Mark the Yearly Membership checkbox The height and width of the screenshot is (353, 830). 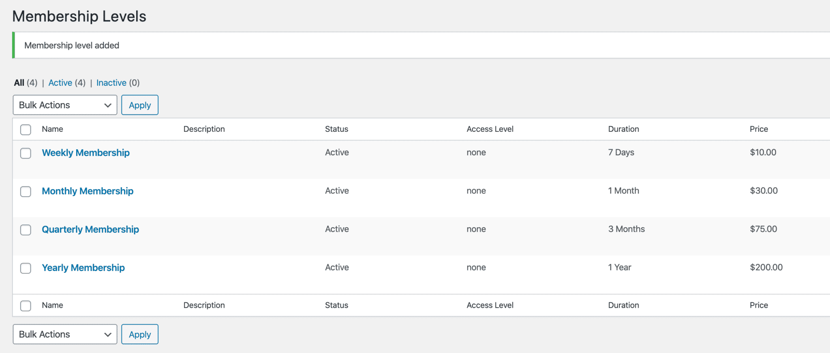[x=26, y=268]
